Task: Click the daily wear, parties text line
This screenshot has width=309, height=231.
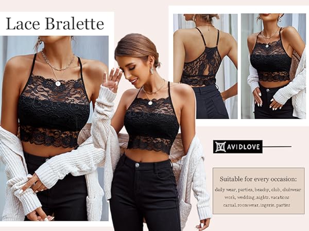Action: [258, 190]
